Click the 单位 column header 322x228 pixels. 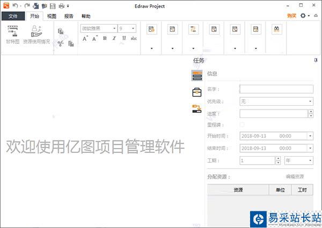click(x=280, y=190)
